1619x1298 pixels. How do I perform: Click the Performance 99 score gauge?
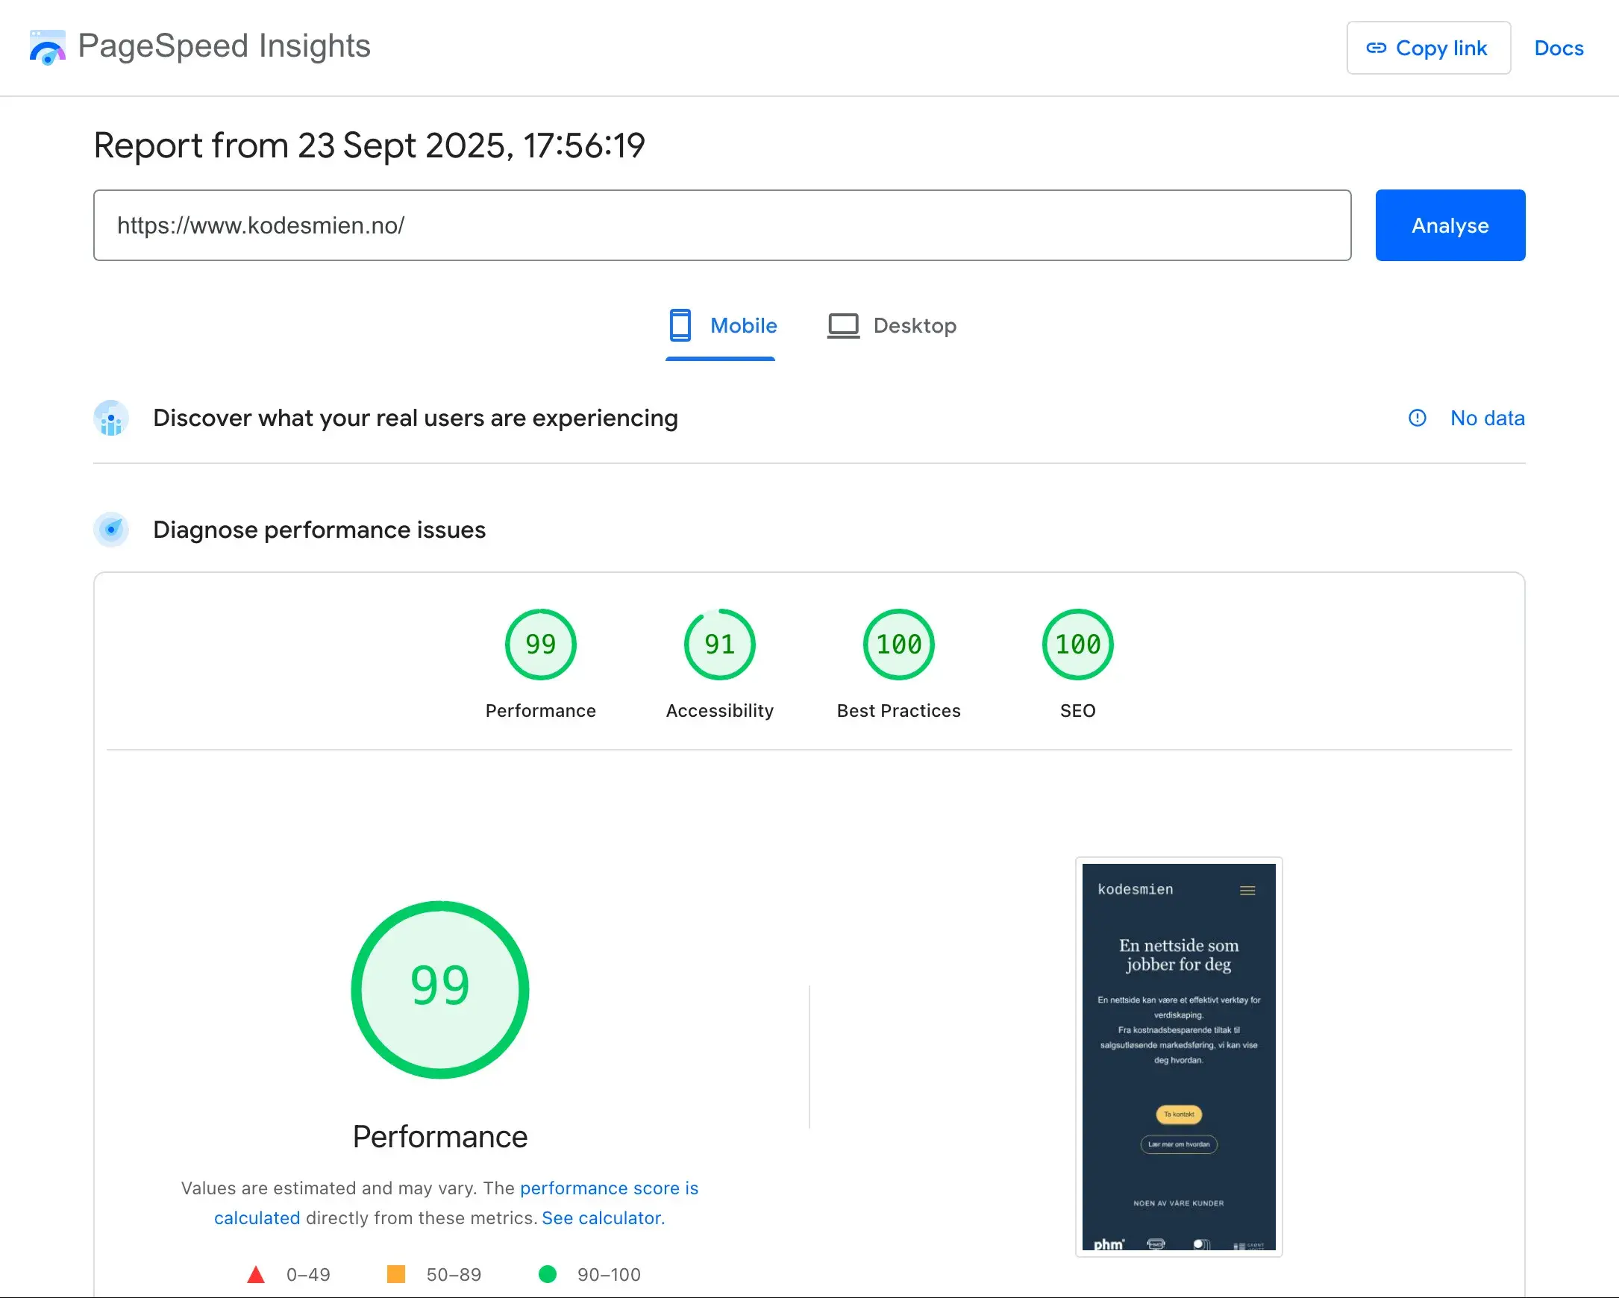pyautogui.click(x=540, y=645)
